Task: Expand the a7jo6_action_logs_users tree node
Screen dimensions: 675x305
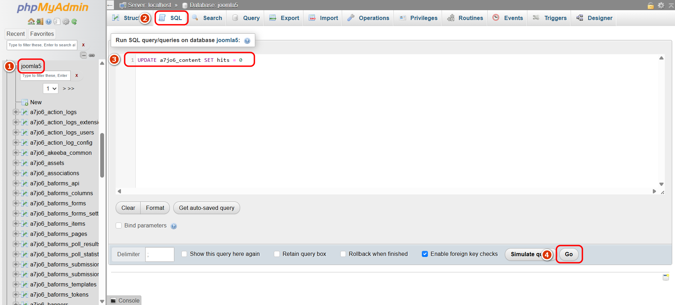Action: click(15, 132)
